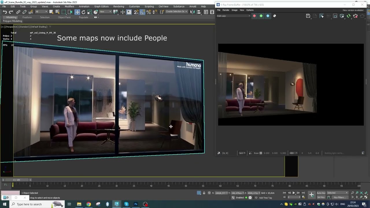Screen dimensions: 370x208
Task: Toggle the Scene Explorer icon
Action: (x=206, y=12)
